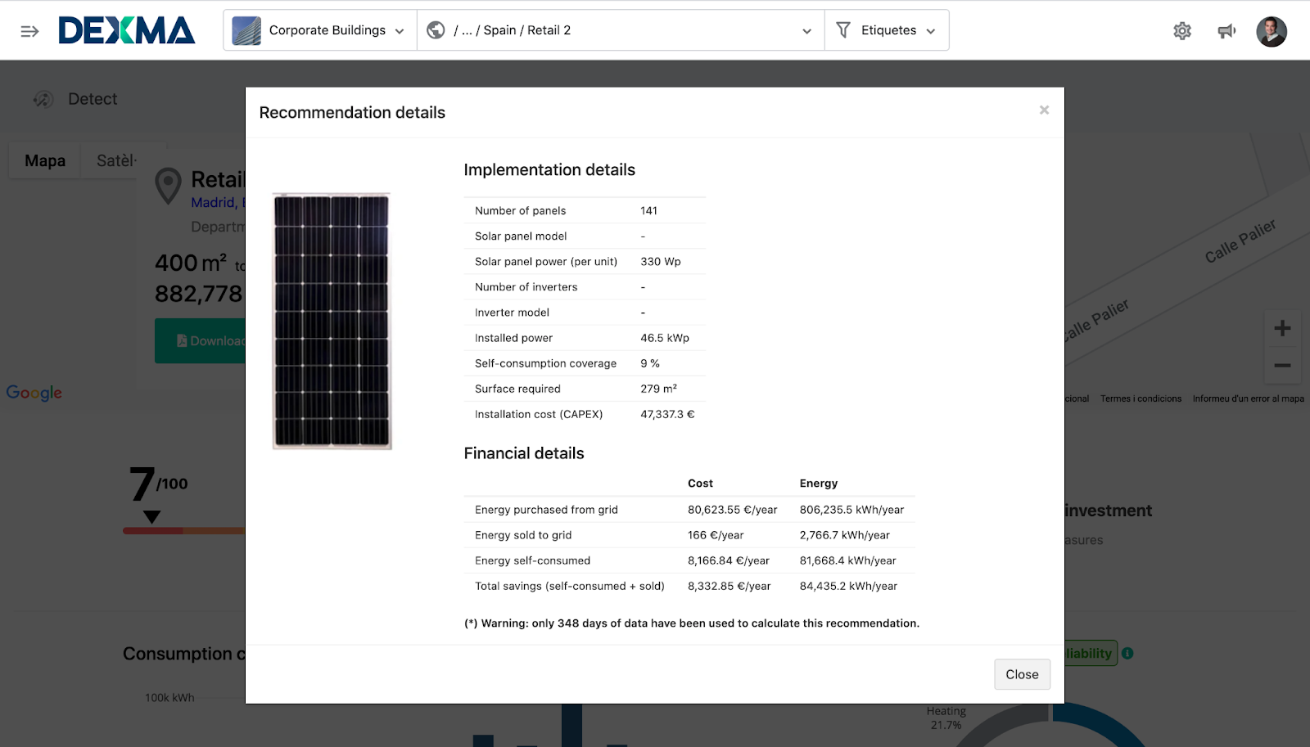This screenshot has width=1310, height=747.
Task: Expand the Corporate Buildings dropdown
Action: [320, 30]
